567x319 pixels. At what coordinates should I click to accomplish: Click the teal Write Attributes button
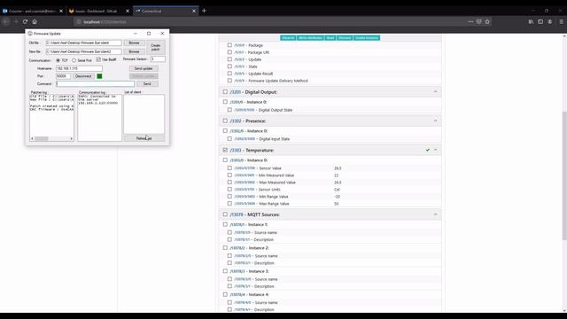tap(310, 37)
